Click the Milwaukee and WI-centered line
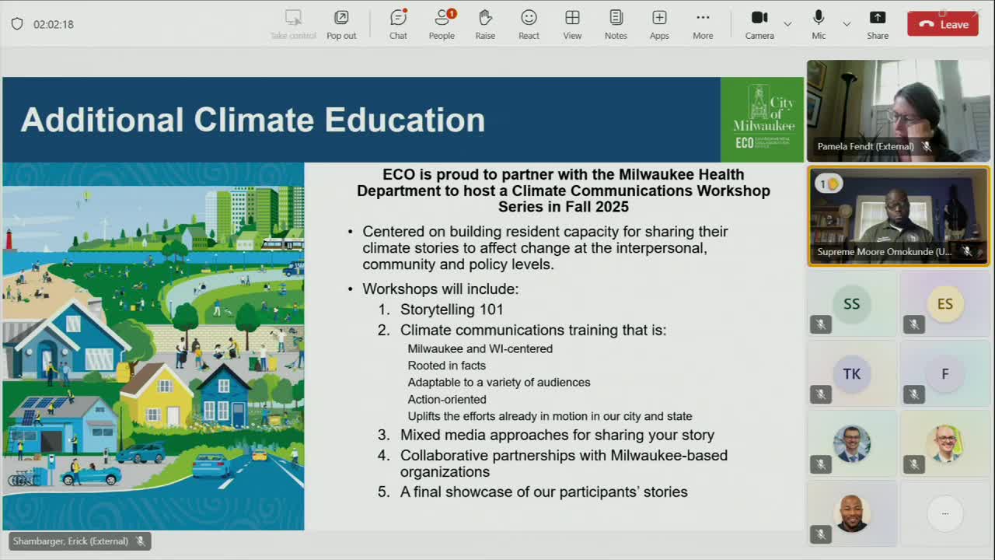Image resolution: width=995 pixels, height=560 pixels. 480,348
